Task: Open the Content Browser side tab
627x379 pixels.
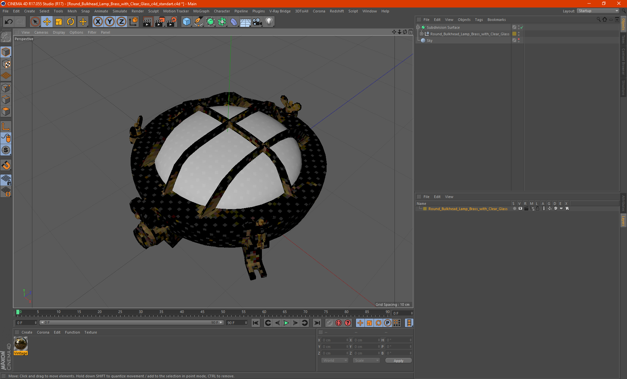Action: pyautogui.click(x=623, y=61)
